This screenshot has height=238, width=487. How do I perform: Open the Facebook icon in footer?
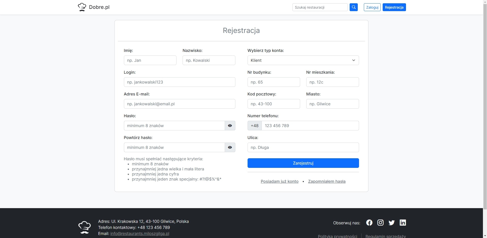tap(369, 223)
